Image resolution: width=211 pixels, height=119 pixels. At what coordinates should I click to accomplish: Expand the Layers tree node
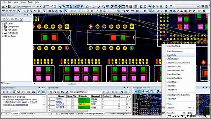click(2, 23)
